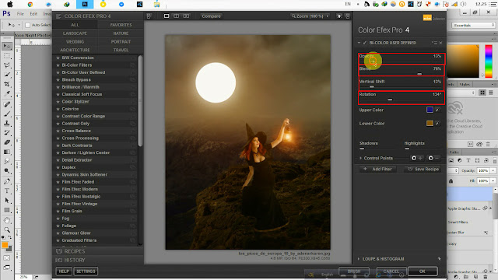Click the Upper Color blue swatch
Image resolution: width=498 pixels, height=280 pixels.
[x=430, y=110]
